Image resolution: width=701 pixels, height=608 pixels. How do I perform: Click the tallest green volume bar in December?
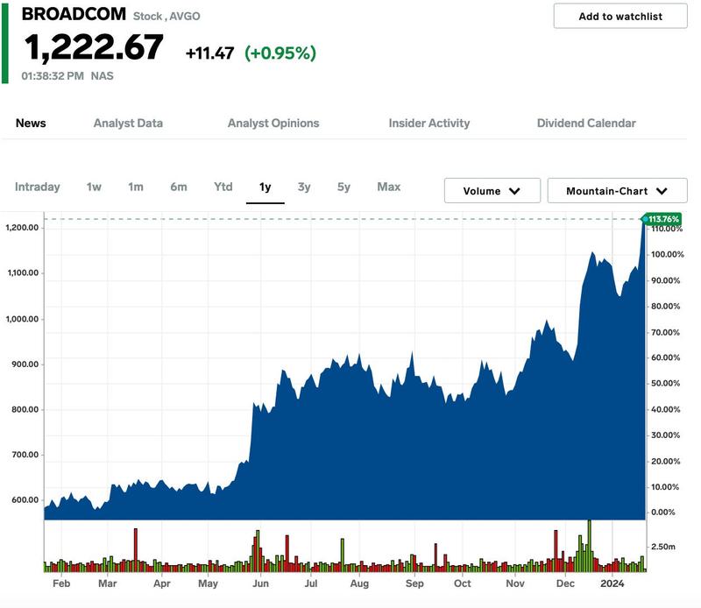pos(589,546)
